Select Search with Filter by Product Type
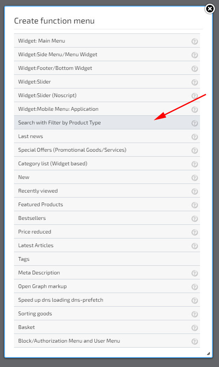 point(107,122)
